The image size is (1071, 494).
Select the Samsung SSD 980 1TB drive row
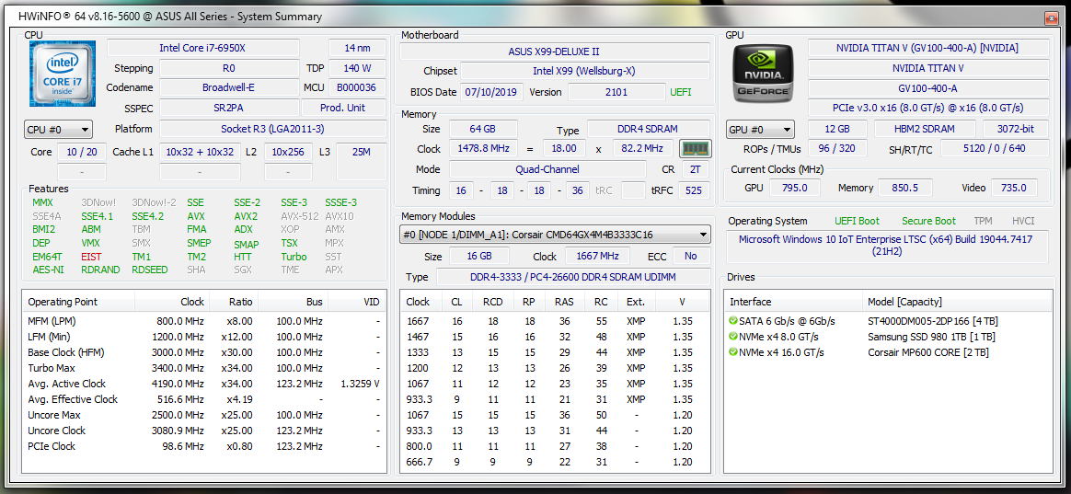pos(887,336)
